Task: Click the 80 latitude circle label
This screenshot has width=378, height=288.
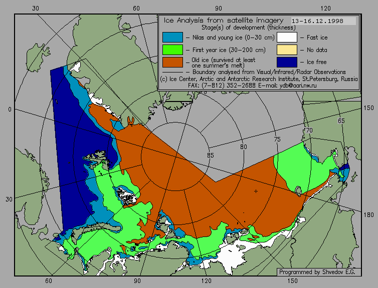Action: [x=244, y=147]
